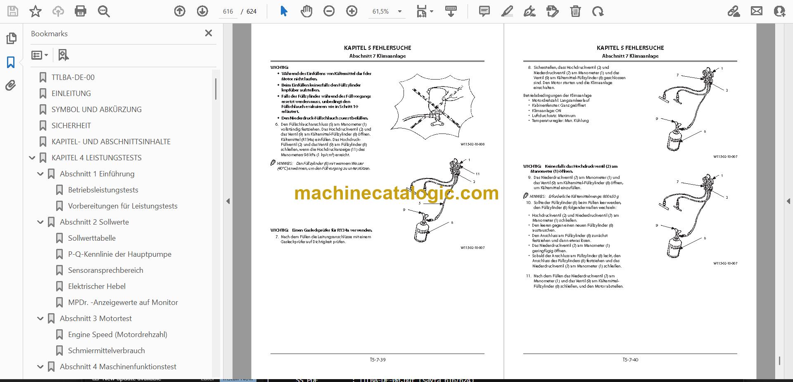
Task: Click the Print file icon
Action: tap(81, 11)
